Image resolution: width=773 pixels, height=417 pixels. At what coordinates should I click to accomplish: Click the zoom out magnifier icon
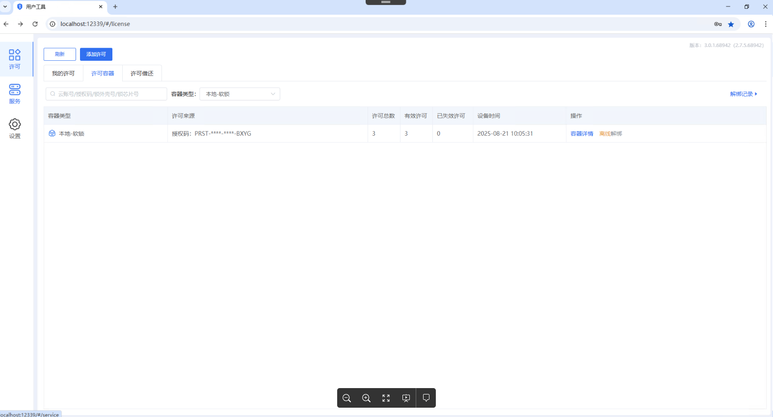click(x=347, y=398)
